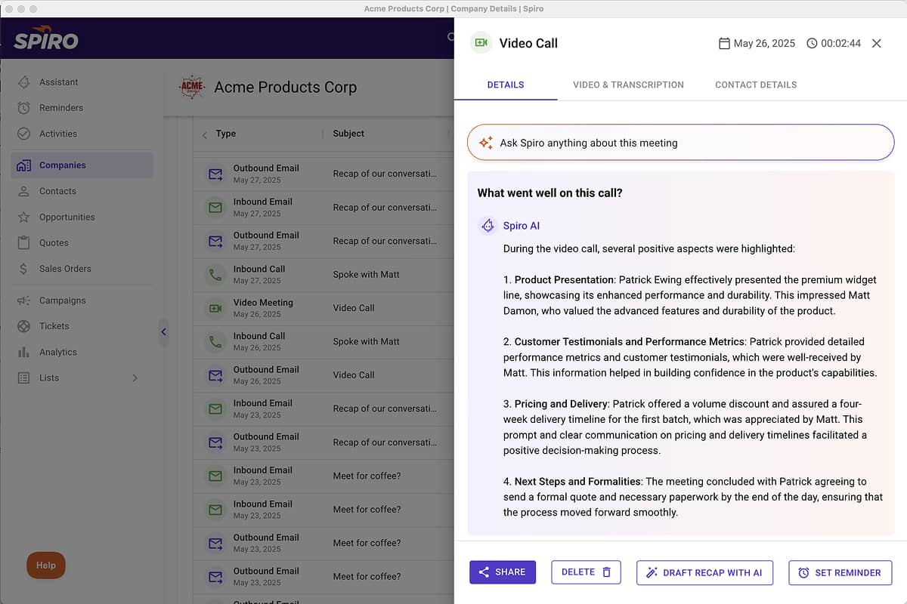
Task: Open Opportunities star icon
Action: pos(24,217)
